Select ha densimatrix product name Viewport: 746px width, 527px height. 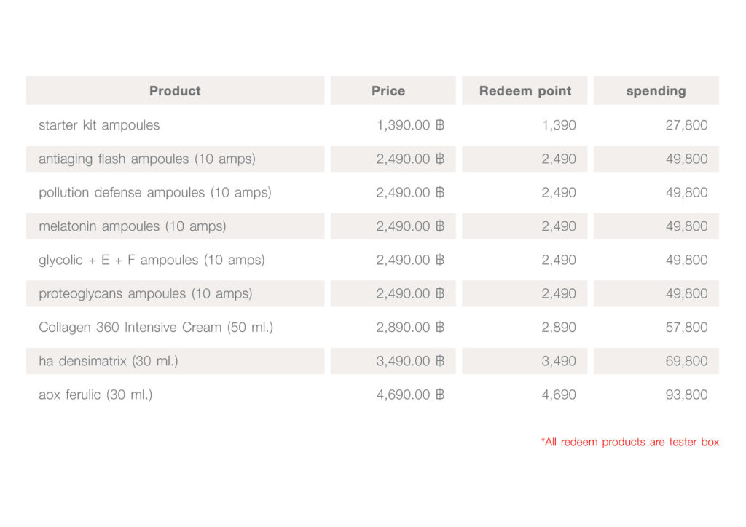[x=109, y=361]
